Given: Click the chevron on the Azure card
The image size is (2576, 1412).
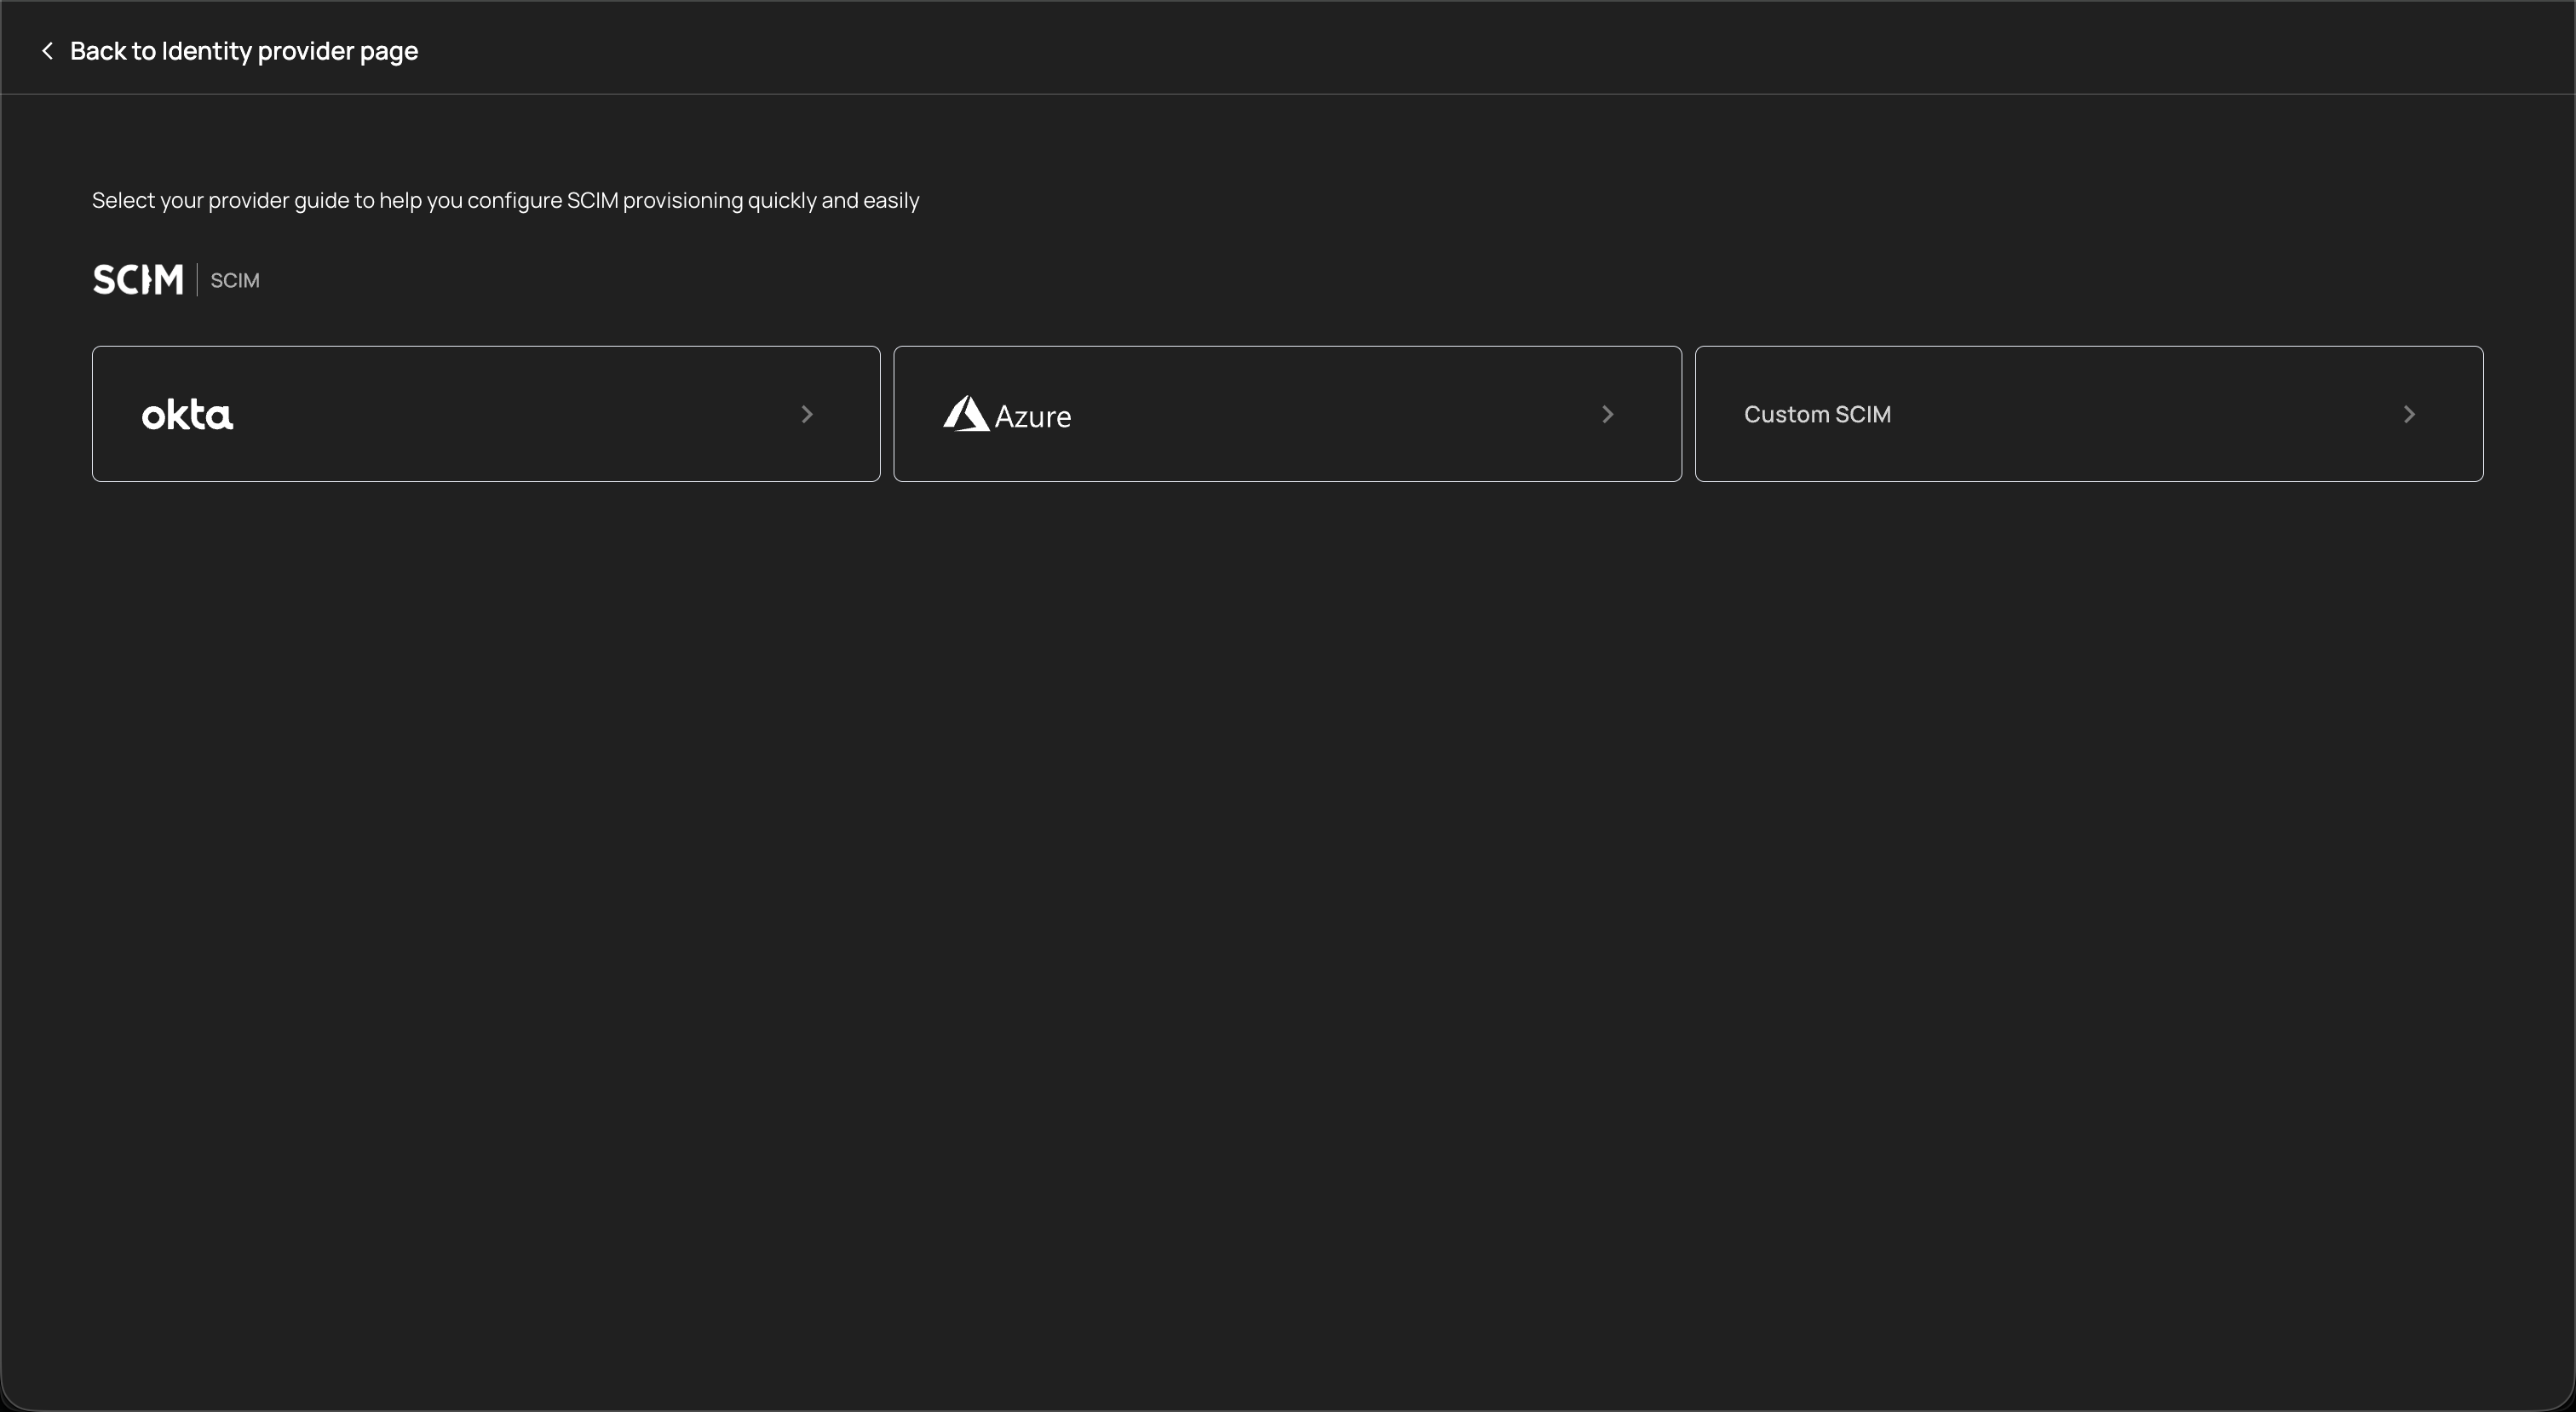Looking at the screenshot, I should tap(1608, 414).
